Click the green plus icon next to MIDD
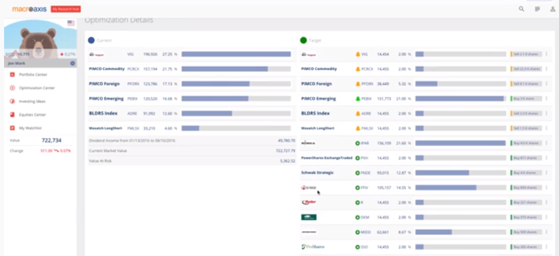 point(357,232)
